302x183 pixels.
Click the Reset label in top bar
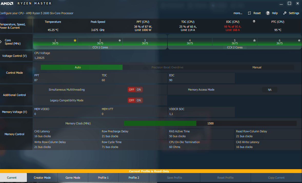point(257,13)
